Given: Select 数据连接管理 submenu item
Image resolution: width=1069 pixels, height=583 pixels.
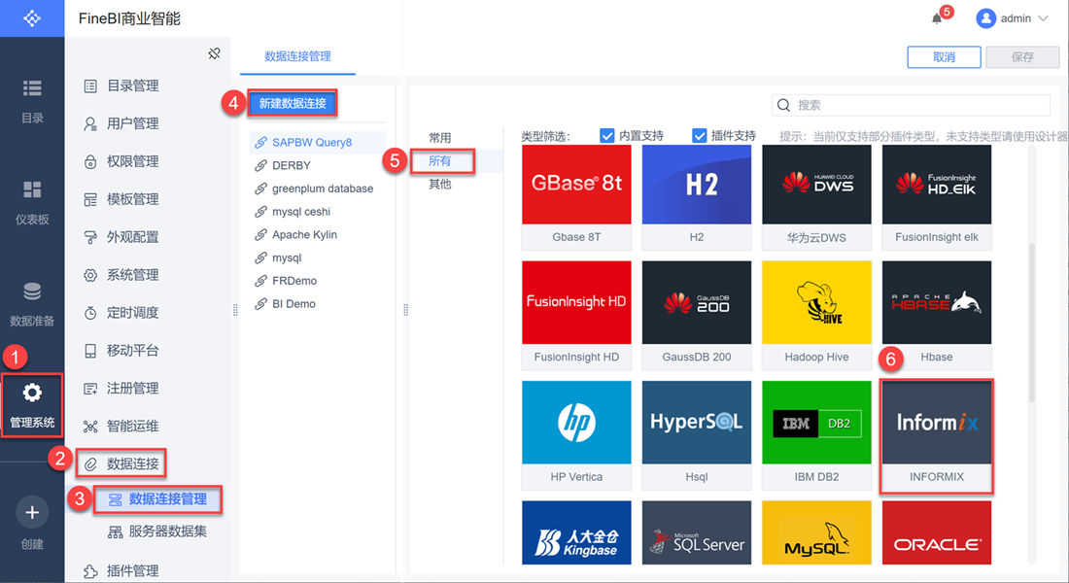Looking at the screenshot, I should (158, 499).
